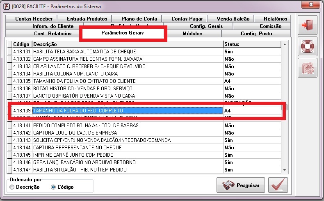Click the scrollbar down arrow
This screenshot has width=324, height=201.
[x=285, y=170]
